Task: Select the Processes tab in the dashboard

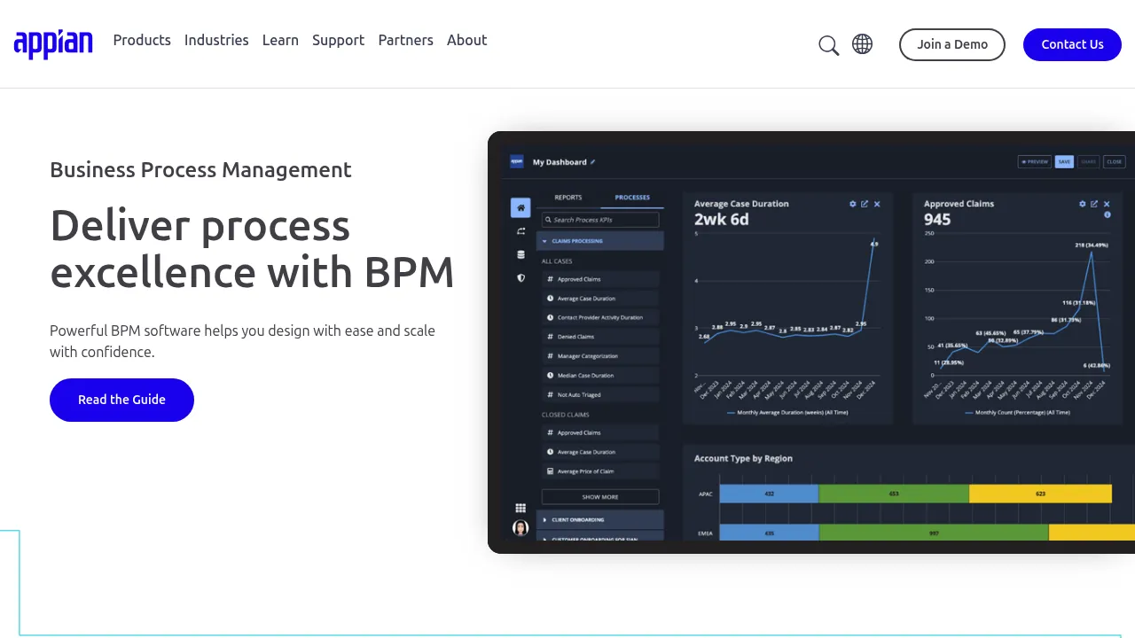Action: (632, 198)
